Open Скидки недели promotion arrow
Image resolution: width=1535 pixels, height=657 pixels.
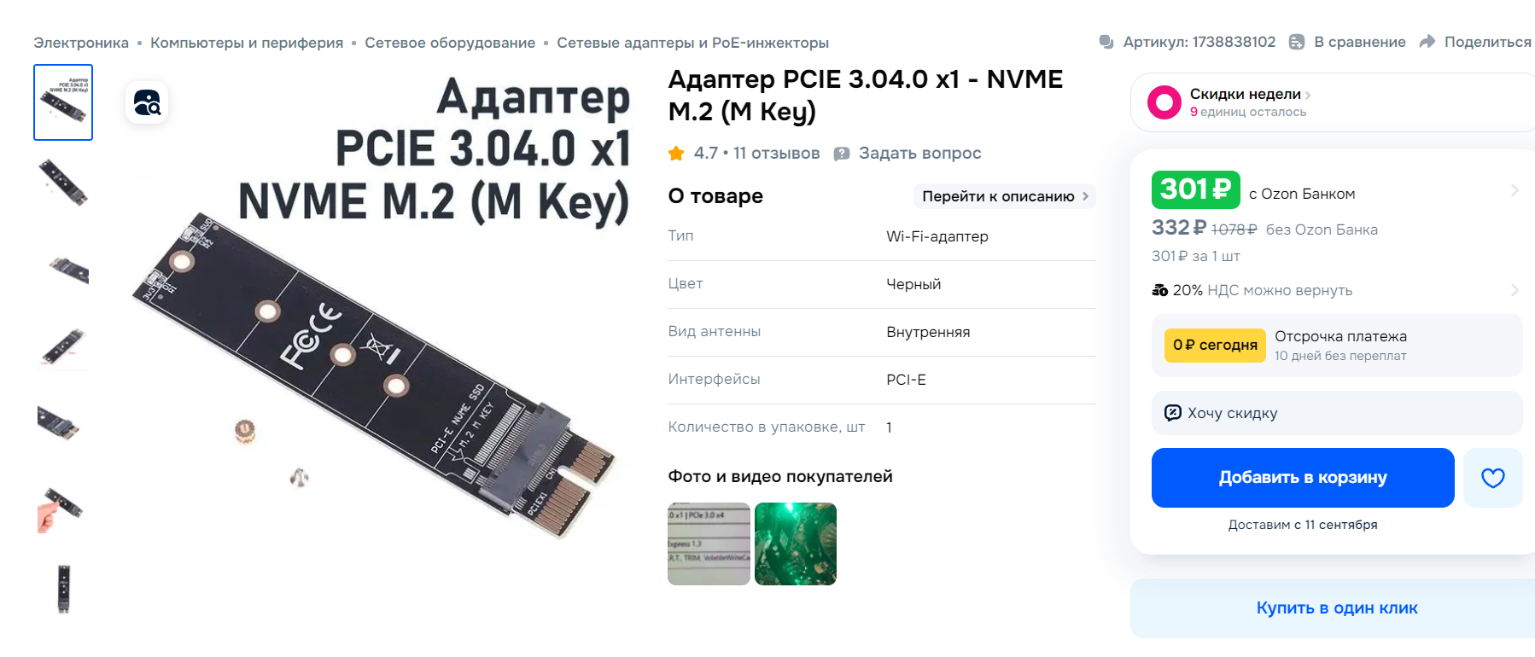point(1308,95)
